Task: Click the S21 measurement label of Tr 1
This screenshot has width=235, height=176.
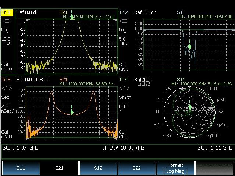Action: click(63, 12)
